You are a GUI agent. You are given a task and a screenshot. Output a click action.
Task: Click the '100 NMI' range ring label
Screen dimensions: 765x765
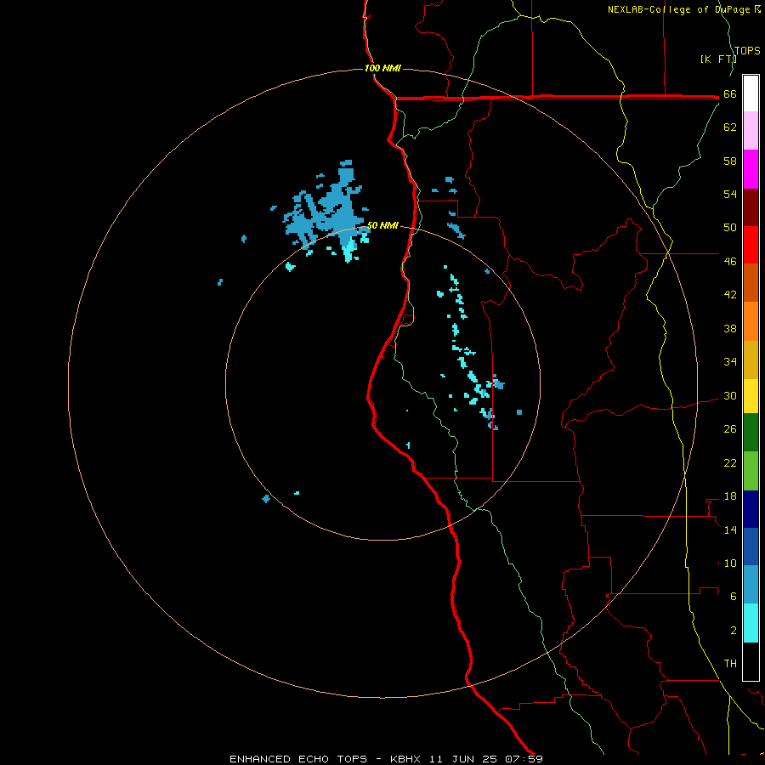point(382,68)
